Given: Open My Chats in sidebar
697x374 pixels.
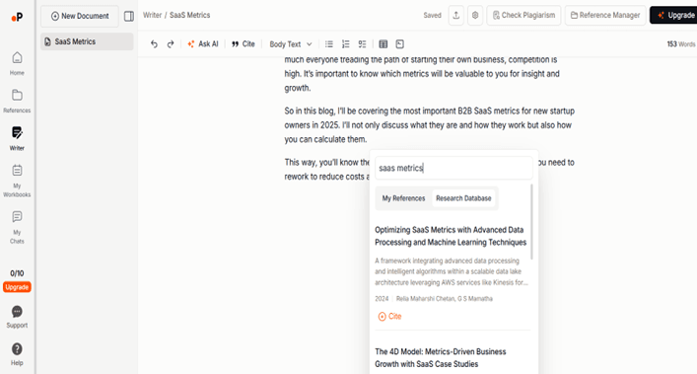Looking at the screenshot, I should point(17,227).
